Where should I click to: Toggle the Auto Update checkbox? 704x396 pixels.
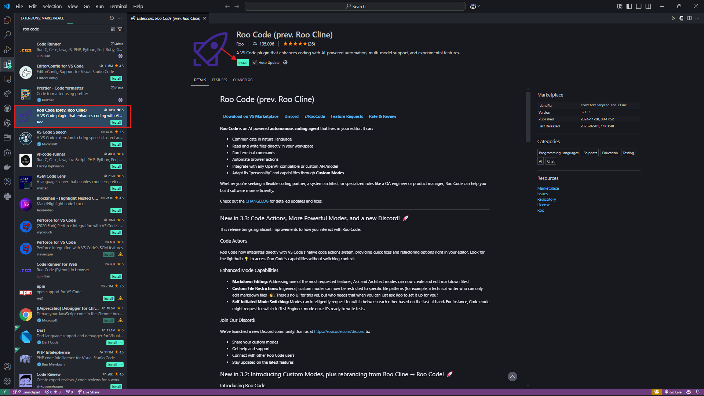tap(255, 62)
